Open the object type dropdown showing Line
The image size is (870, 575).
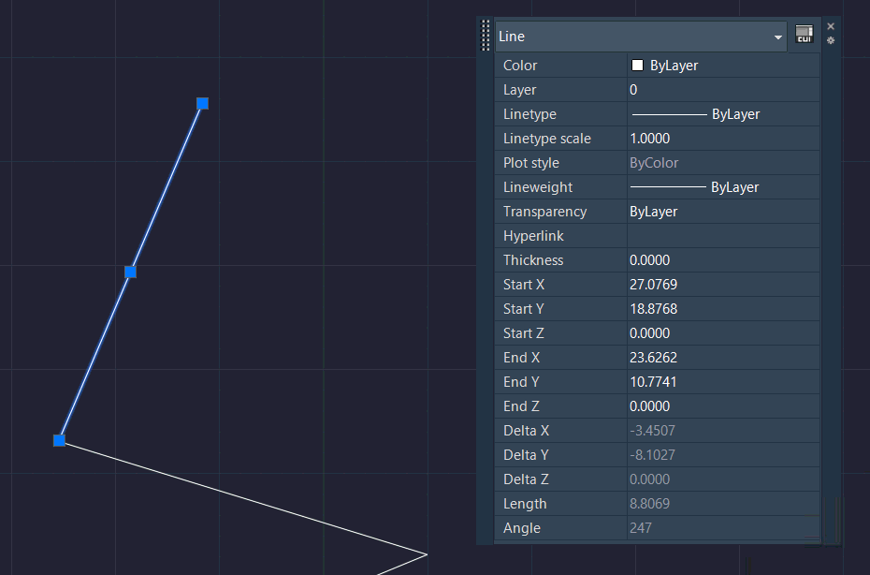coord(777,36)
